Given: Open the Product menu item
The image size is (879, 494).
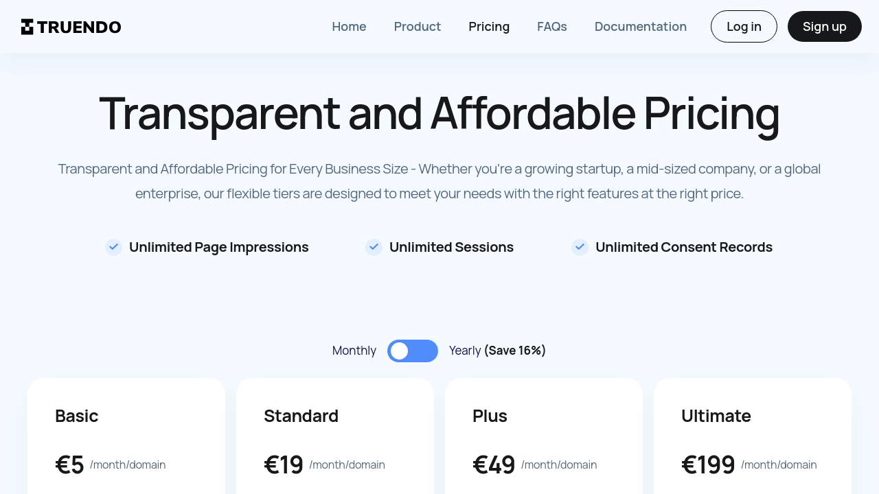Looking at the screenshot, I should click(418, 27).
